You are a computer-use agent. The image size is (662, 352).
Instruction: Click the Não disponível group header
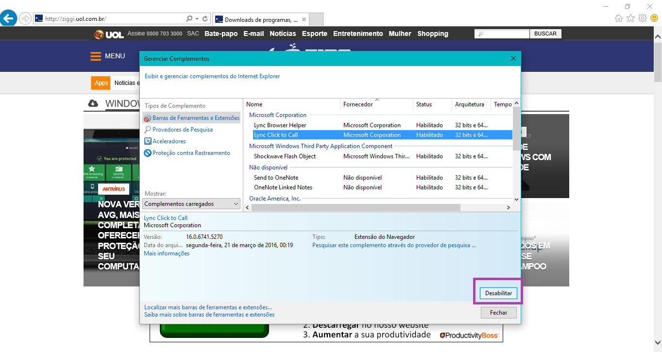[268, 168]
